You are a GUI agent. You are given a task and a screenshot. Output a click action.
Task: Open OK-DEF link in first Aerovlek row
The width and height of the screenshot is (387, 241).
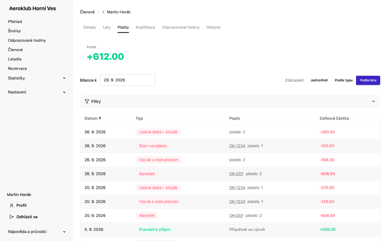pyautogui.click(x=236, y=174)
